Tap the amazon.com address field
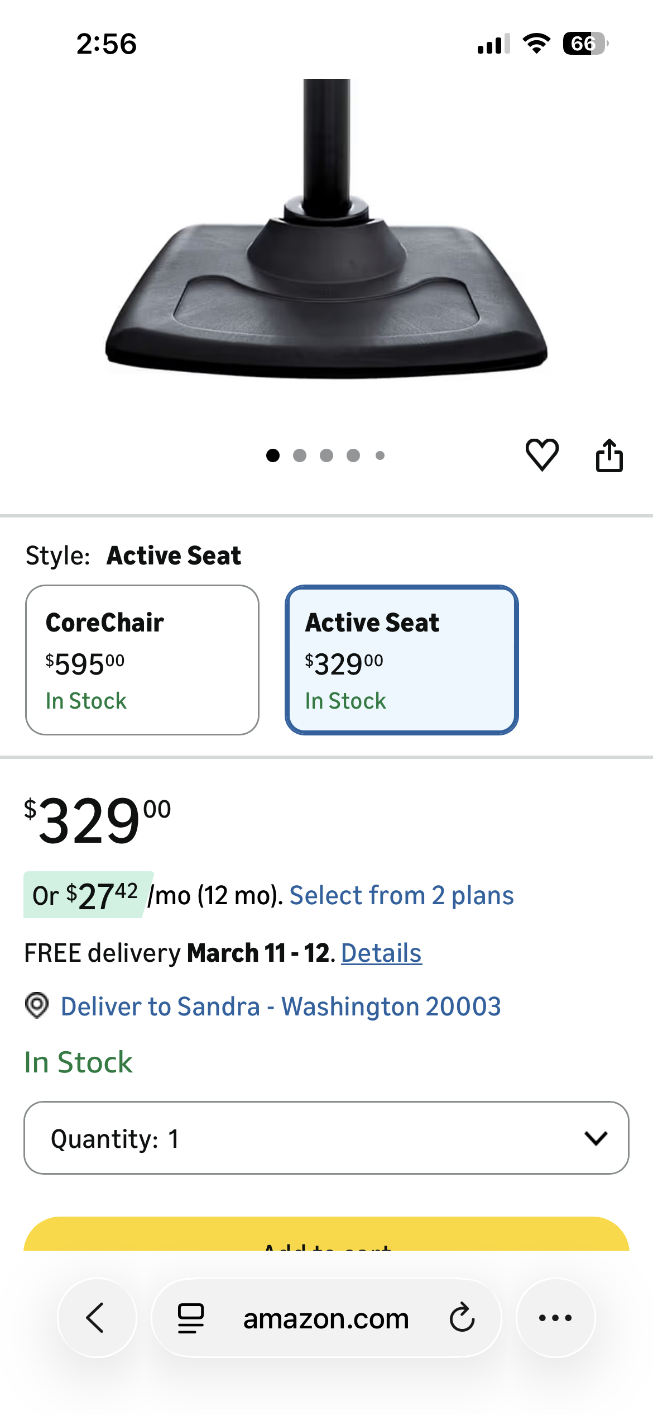 (326, 1319)
